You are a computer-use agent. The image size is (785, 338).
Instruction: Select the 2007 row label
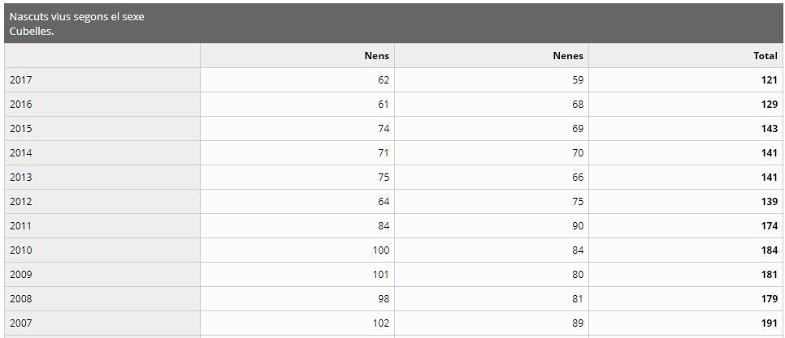point(21,323)
